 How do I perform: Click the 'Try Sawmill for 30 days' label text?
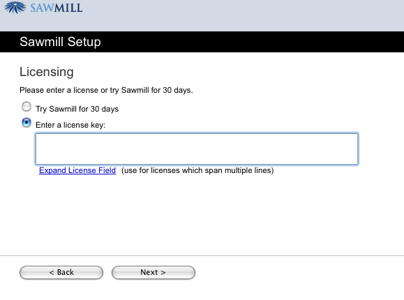pyautogui.click(x=77, y=109)
